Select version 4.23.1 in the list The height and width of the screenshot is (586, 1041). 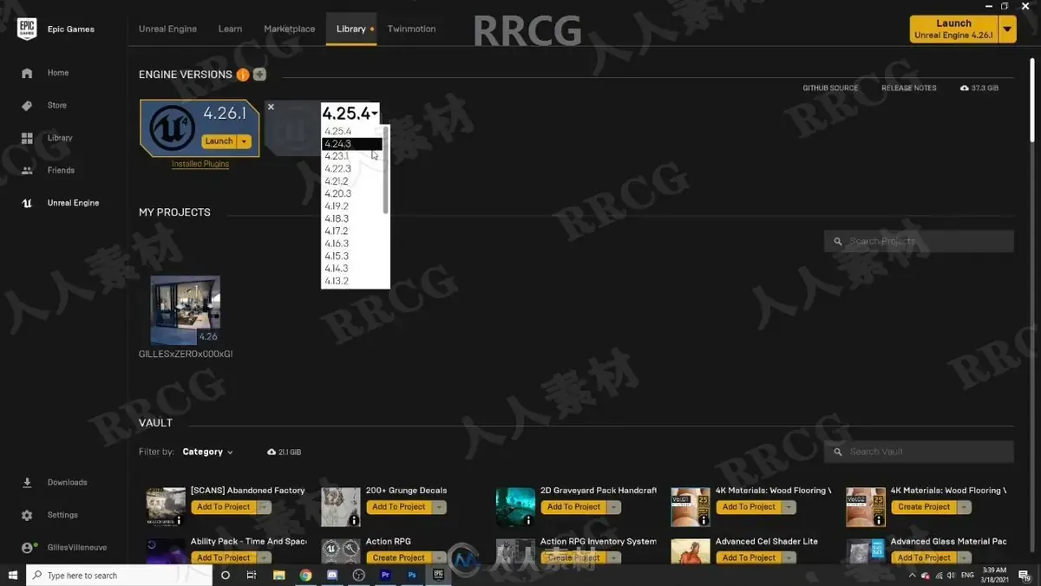(x=352, y=157)
